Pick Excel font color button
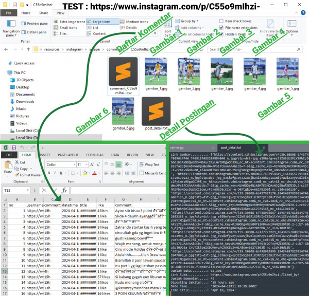This screenshot has width=309, height=296. (95, 173)
